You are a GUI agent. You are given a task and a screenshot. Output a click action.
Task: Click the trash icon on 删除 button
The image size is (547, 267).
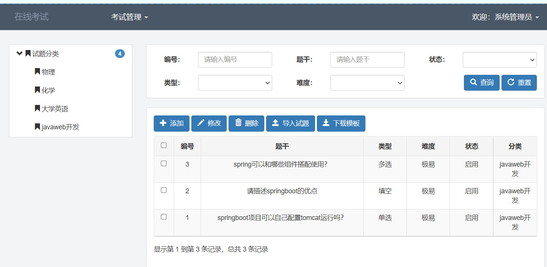pos(239,123)
